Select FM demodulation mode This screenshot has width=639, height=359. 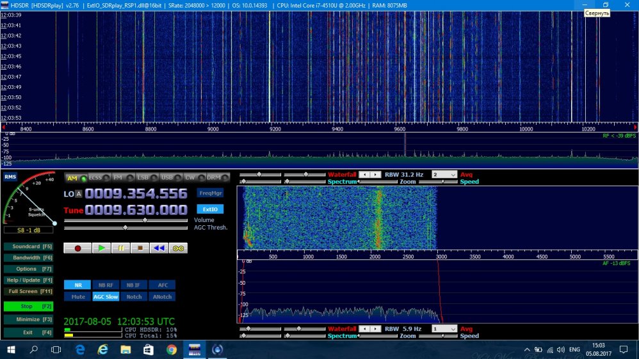pos(124,178)
